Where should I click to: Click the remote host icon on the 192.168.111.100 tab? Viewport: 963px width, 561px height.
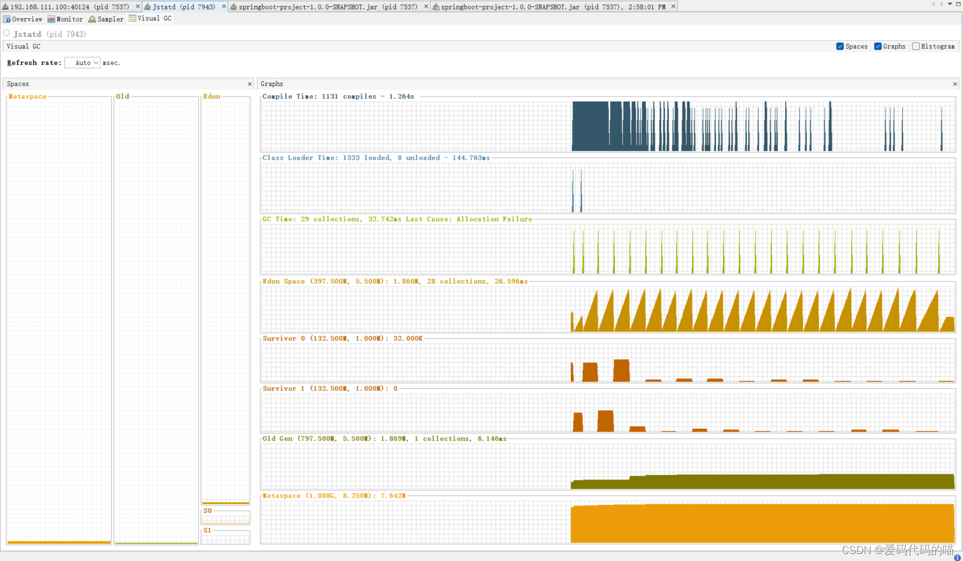click(5, 6)
